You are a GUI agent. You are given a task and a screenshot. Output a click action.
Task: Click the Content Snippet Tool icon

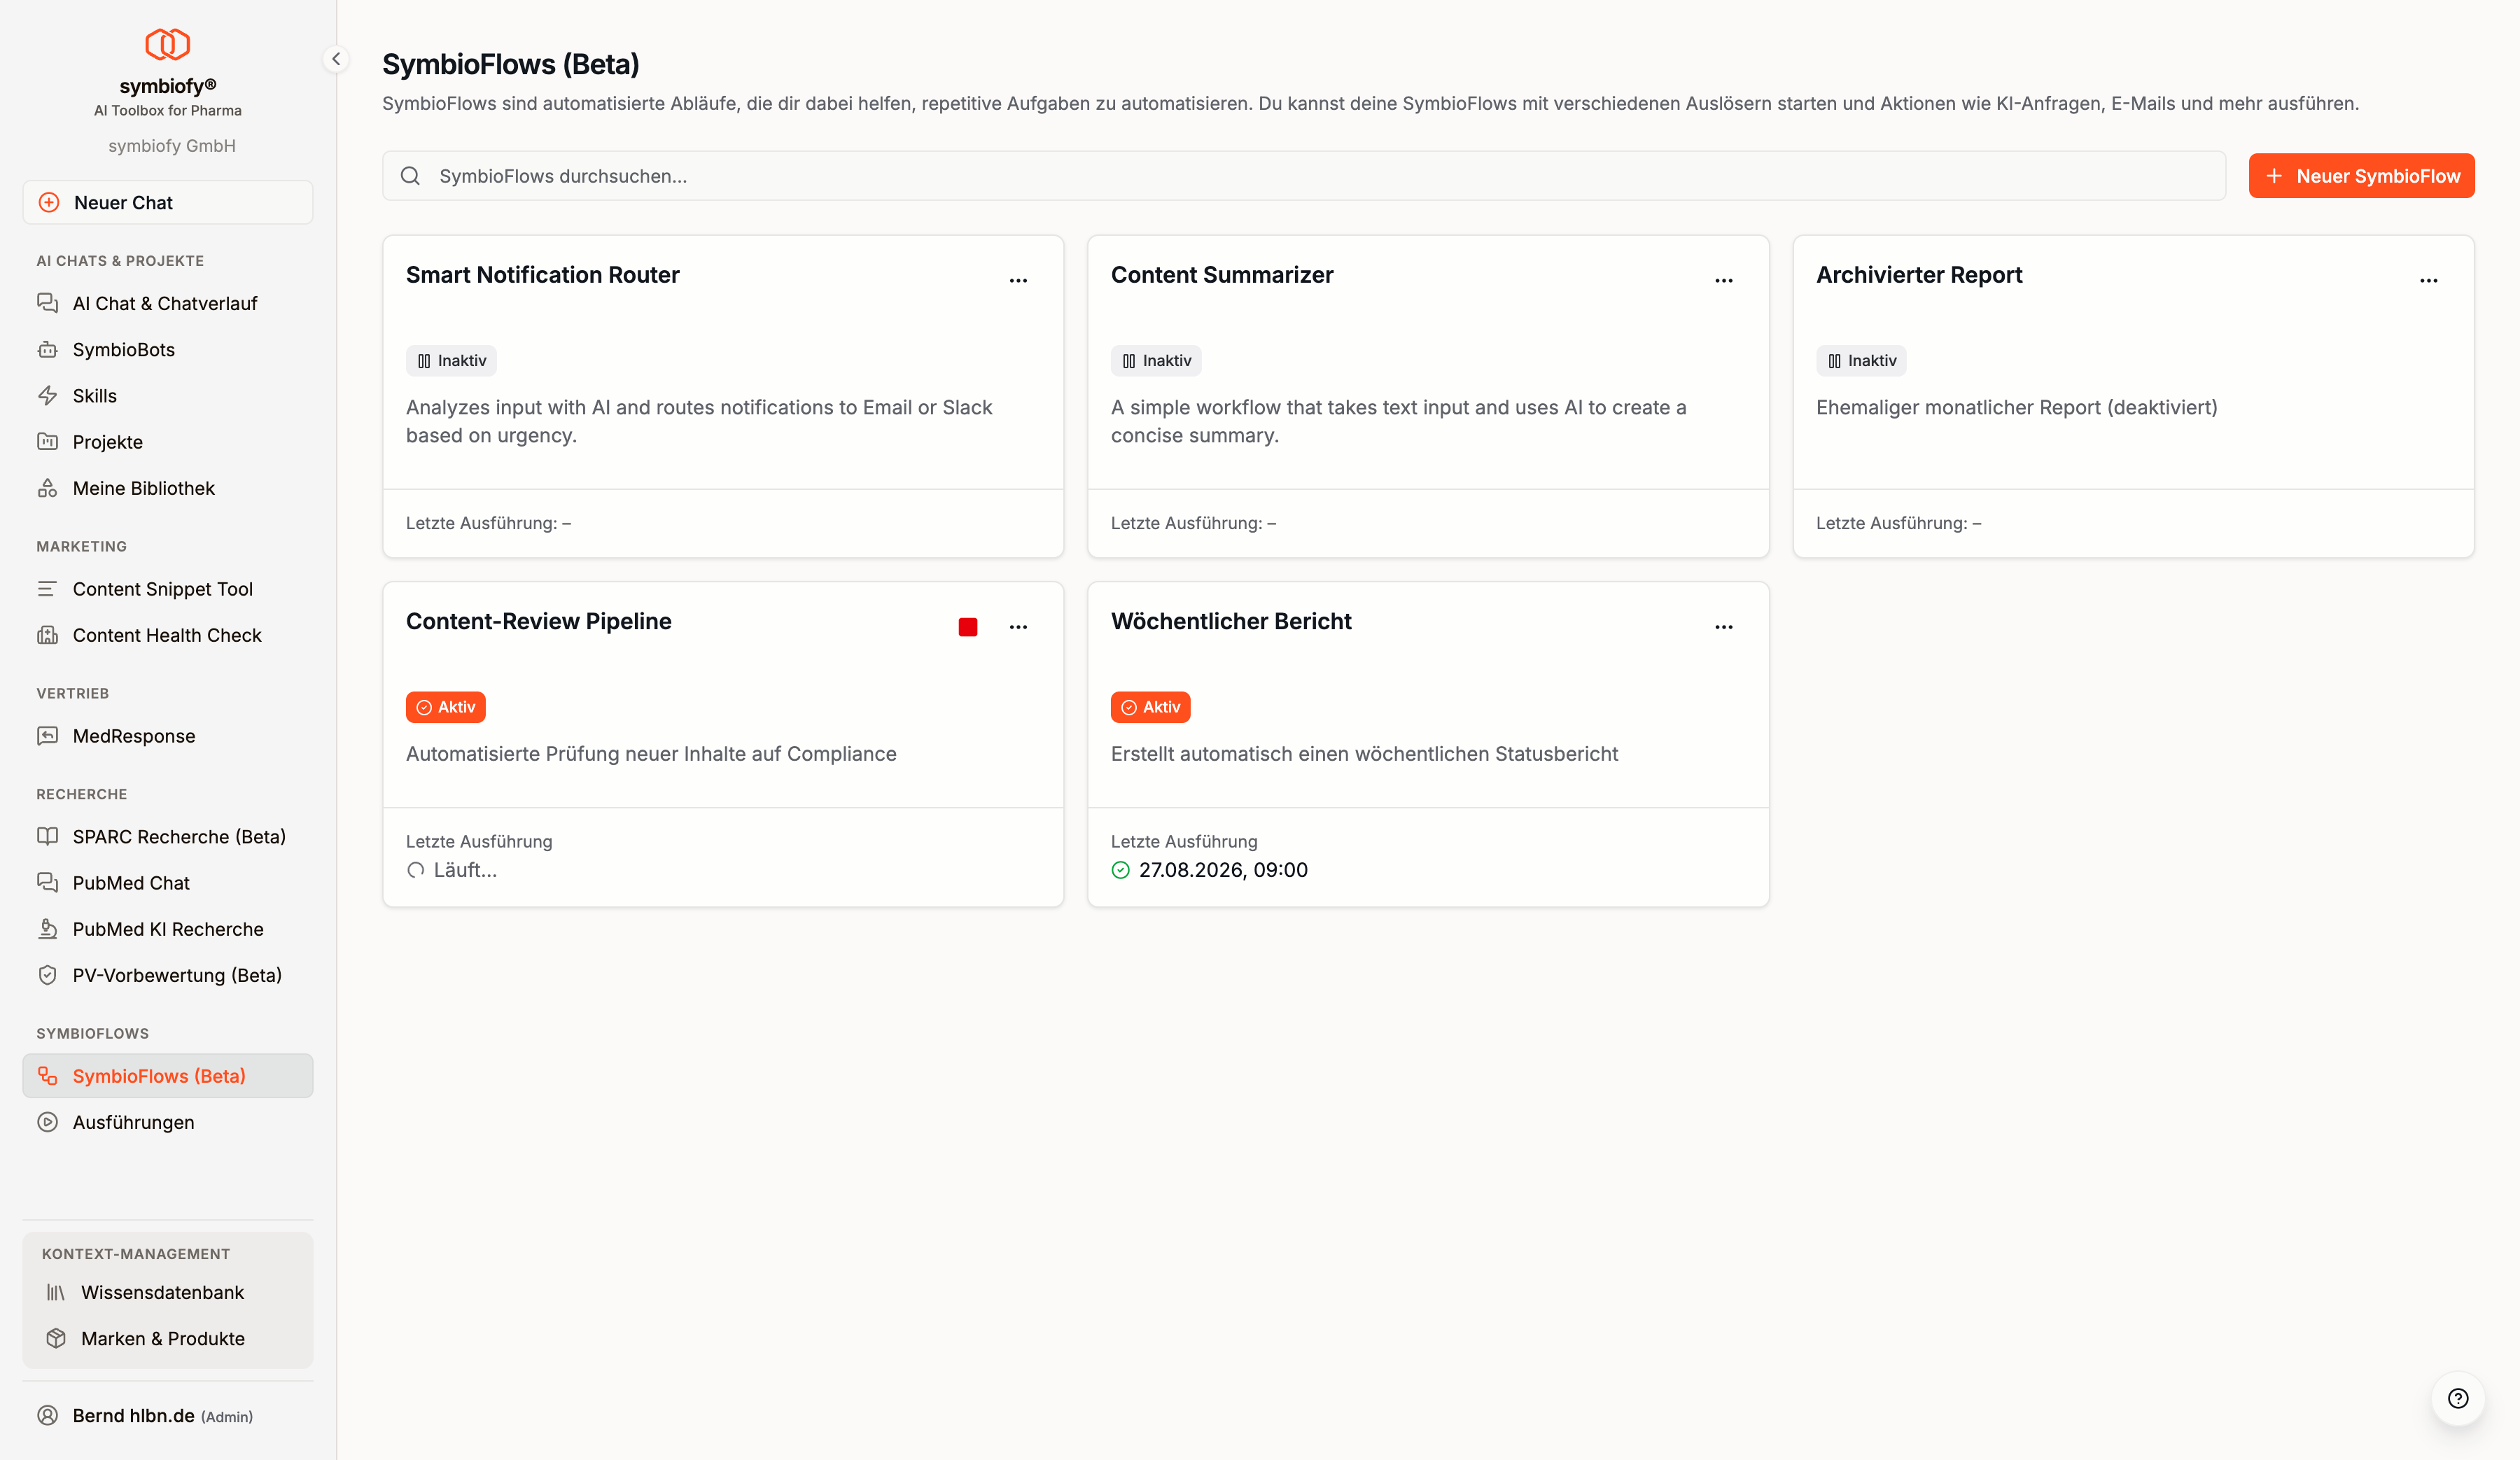coord(47,589)
